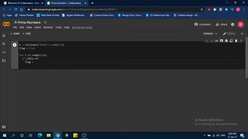Open the Files folder icon in sidebar
248x139 pixels.
pos(4,61)
